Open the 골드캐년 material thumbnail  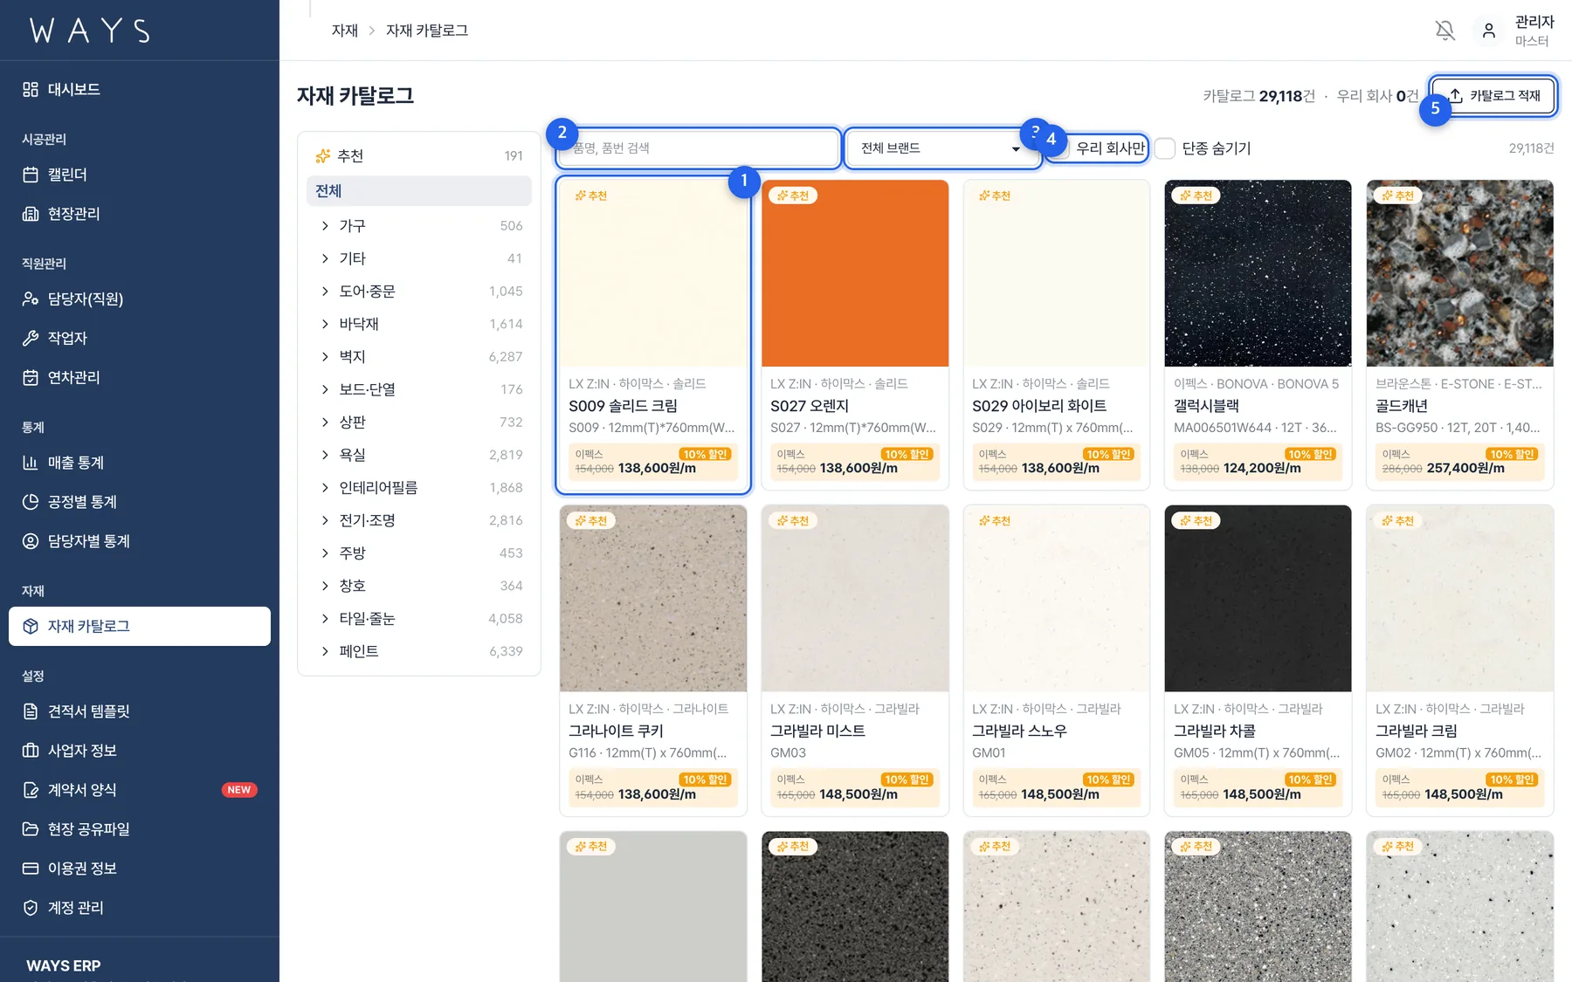1459,273
